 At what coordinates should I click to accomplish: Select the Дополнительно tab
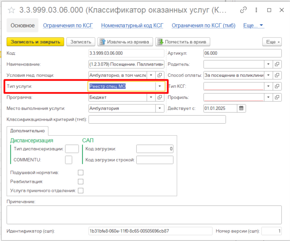28,131
